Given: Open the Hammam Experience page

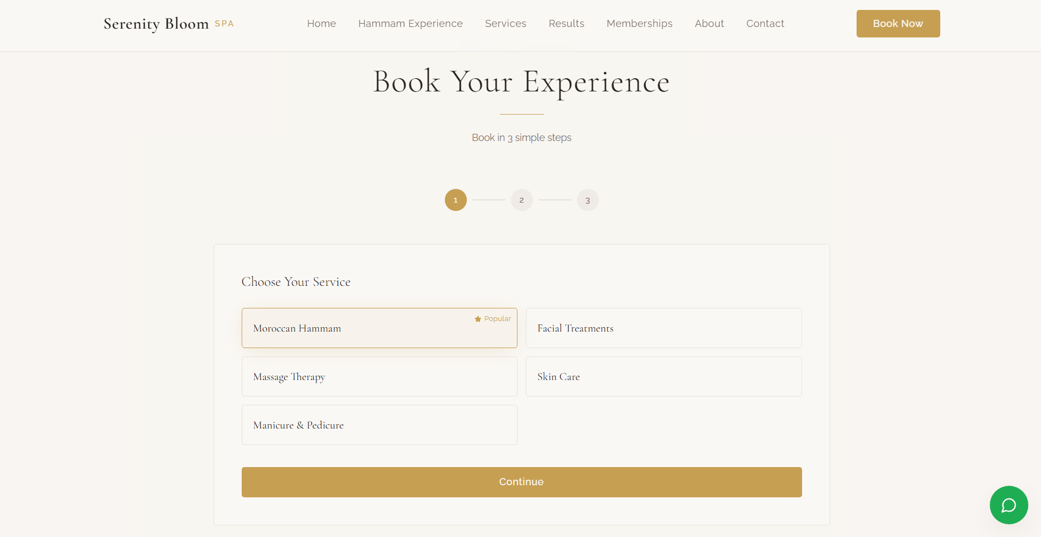Looking at the screenshot, I should point(410,24).
